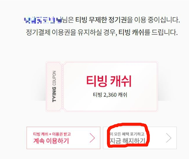The height and width of the screenshot is (159, 189).
Task: Click the 티빙 캐쉬 + 이용권 받고 subtitle
Action: coord(52,134)
